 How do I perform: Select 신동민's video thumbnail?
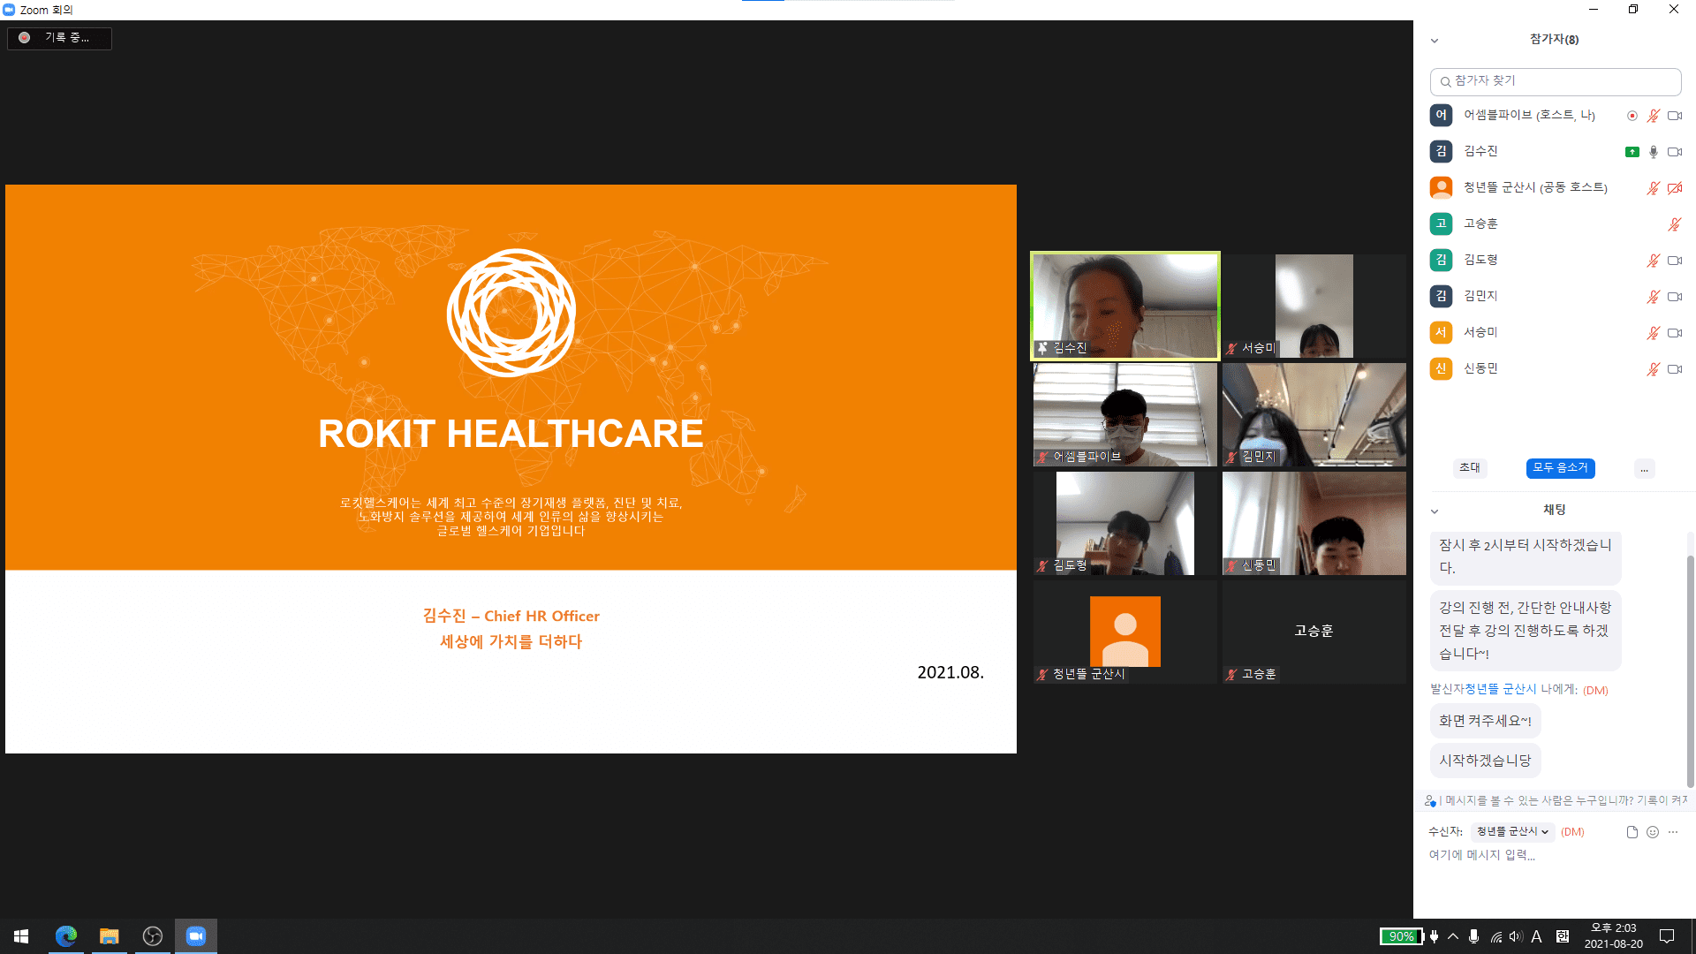coord(1314,523)
